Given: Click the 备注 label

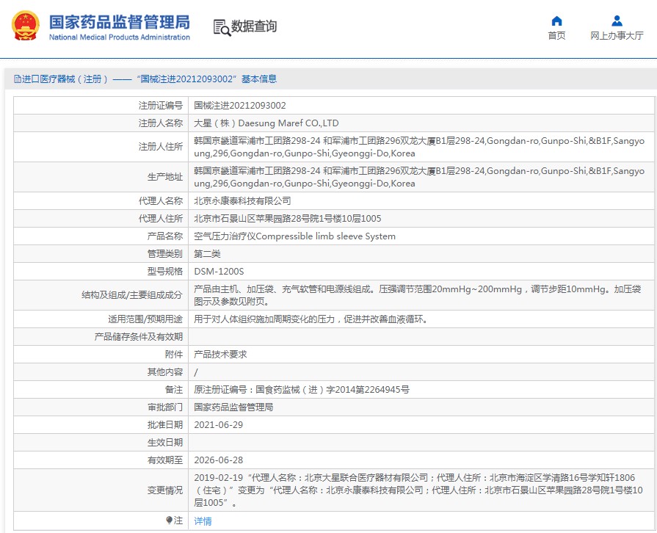Looking at the screenshot, I should click(174, 390).
